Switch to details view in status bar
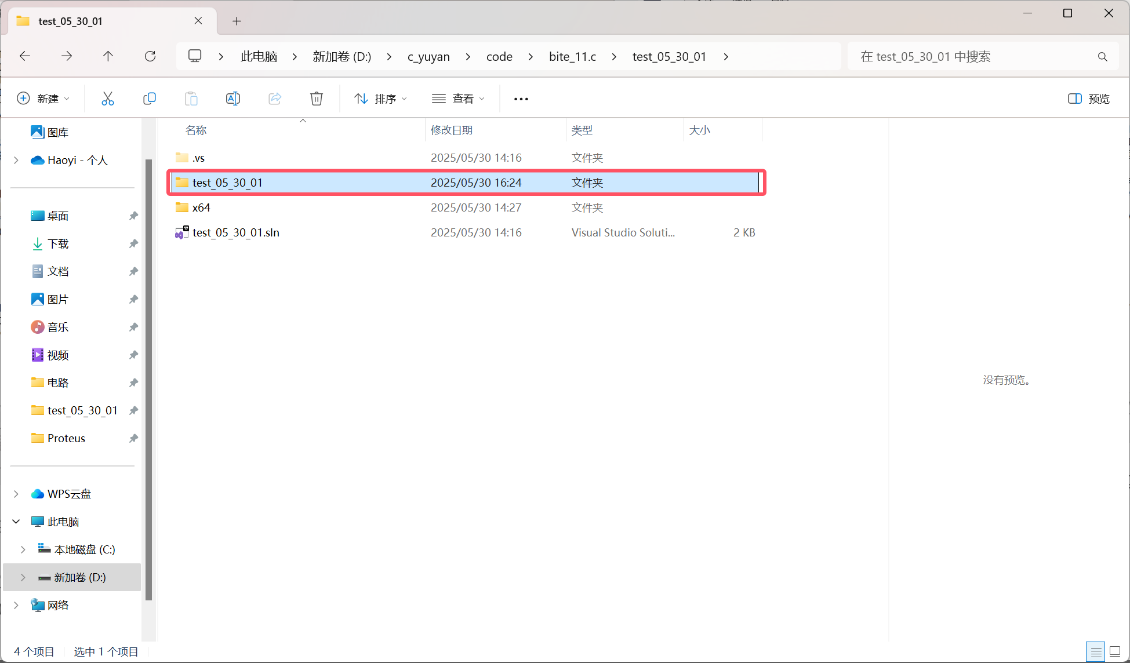This screenshot has width=1130, height=663. pos(1096,651)
